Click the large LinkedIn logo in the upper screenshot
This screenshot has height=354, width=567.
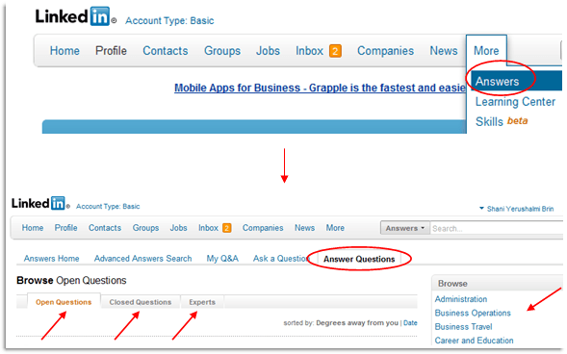(x=72, y=16)
